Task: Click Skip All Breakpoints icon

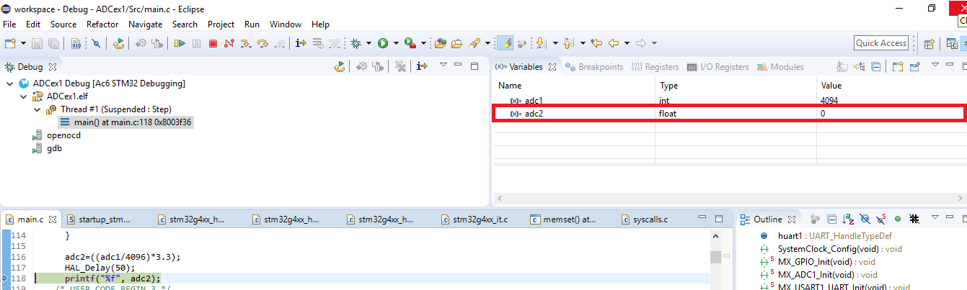Action: click(x=96, y=43)
